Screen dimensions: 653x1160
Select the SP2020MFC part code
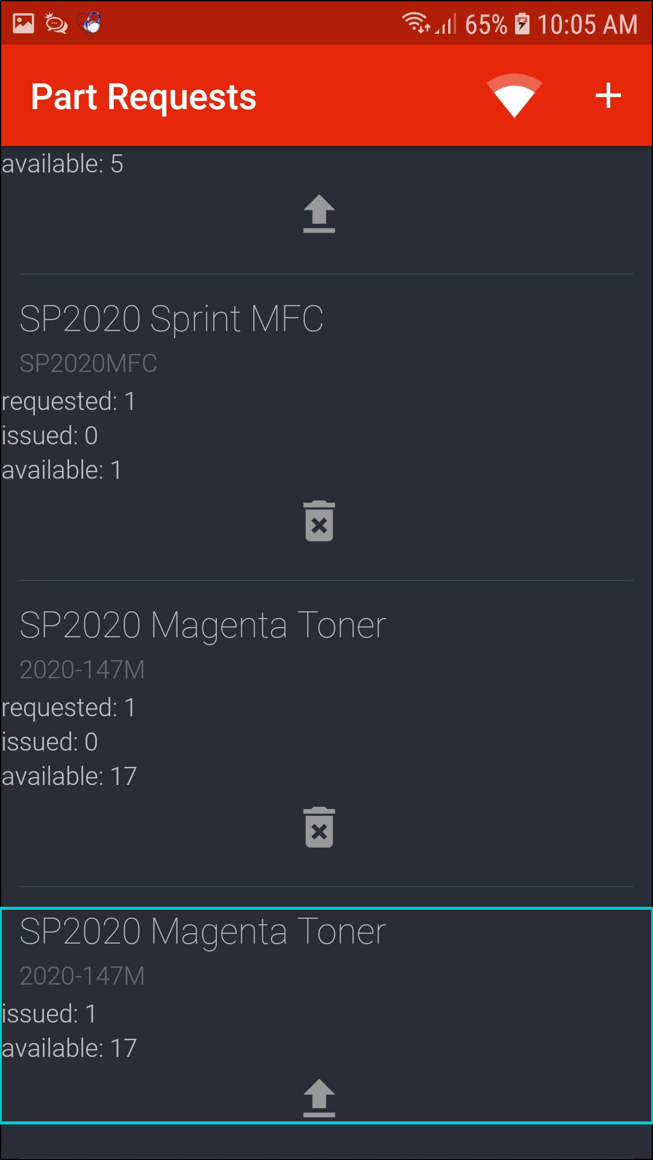(88, 364)
